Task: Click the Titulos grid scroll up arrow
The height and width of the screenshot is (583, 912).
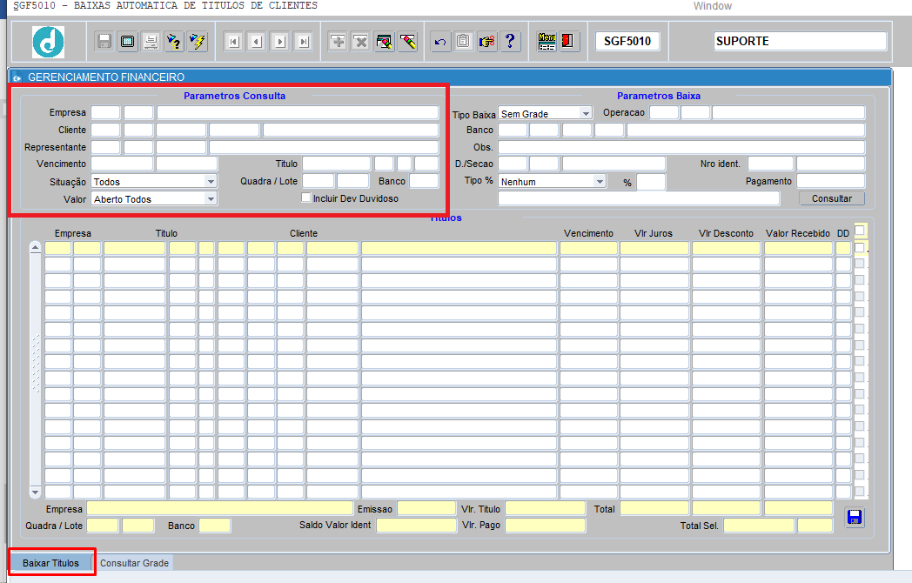Action: click(36, 248)
